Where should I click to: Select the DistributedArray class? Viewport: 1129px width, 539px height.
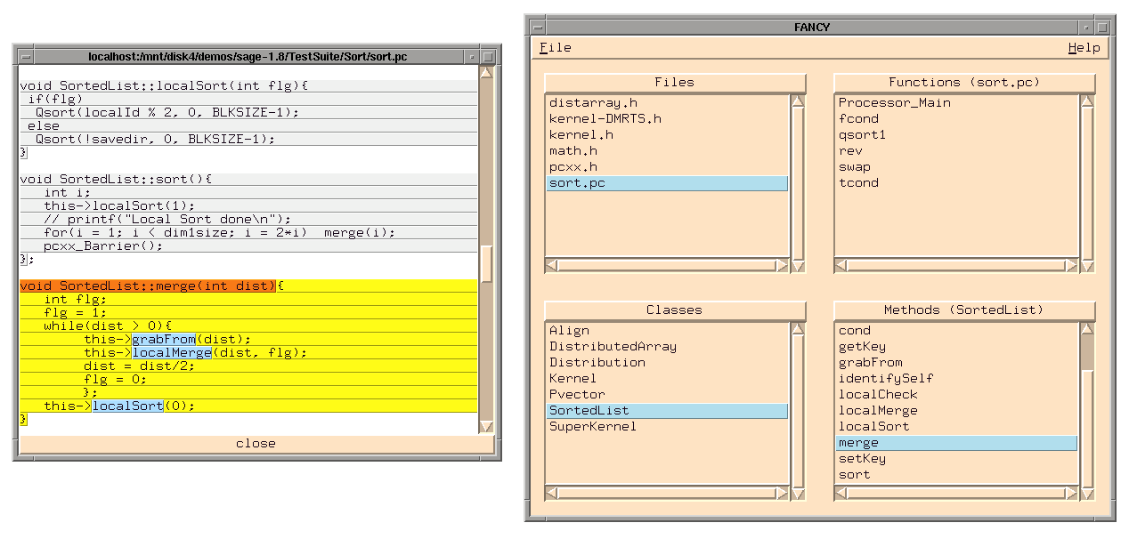667,347
